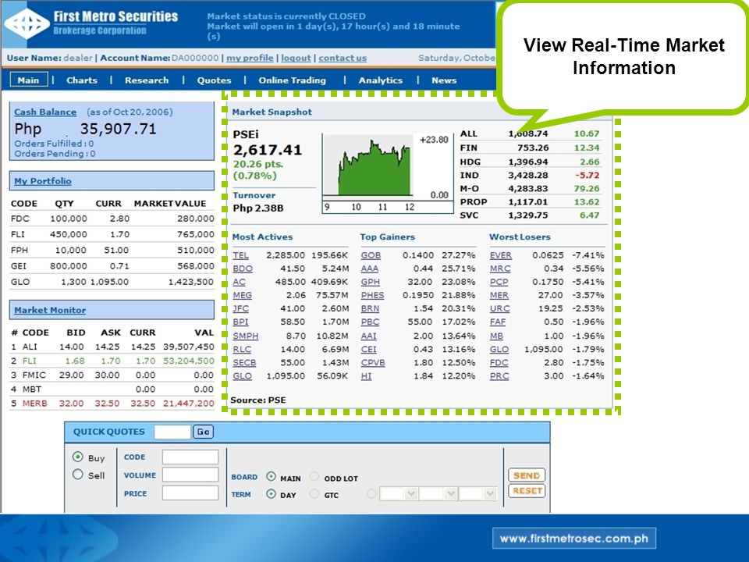Open PCP in Worst Losers

click(499, 283)
